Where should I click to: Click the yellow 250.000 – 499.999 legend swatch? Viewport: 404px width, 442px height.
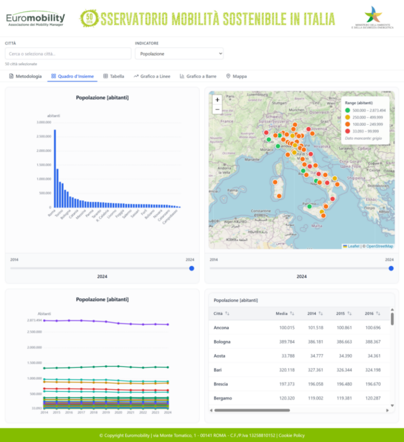click(x=348, y=117)
